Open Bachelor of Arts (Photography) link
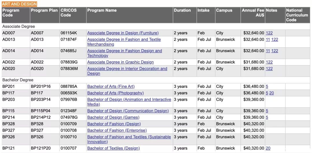The image size is (312, 153). [x=115, y=93]
